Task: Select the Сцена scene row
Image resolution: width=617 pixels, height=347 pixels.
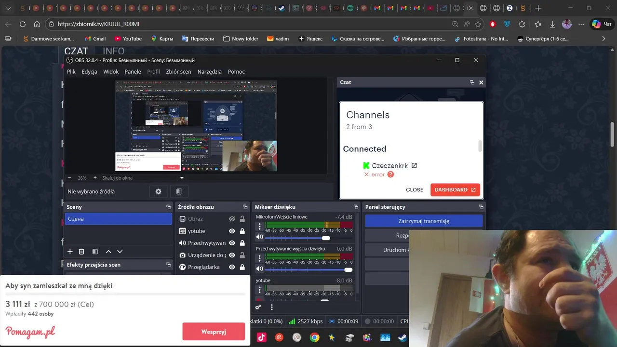Action: coord(119,219)
